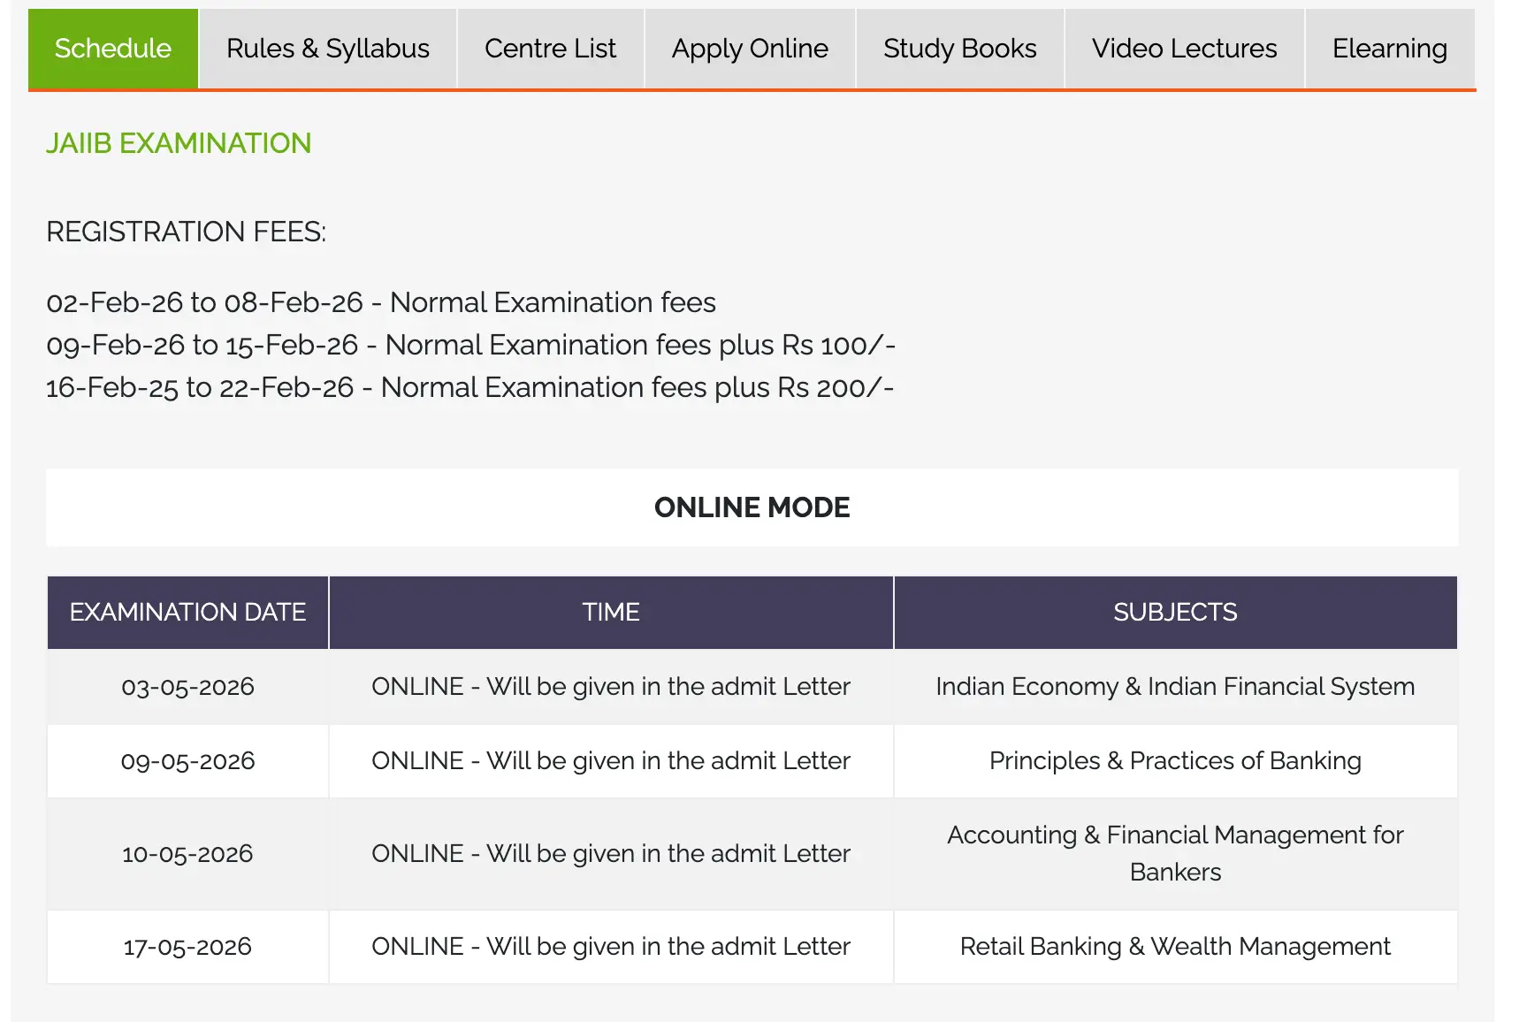Select the 09-05-2026 exam date cell
Screen dimensions: 1519x1022
pyautogui.click(x=187, y=761)
